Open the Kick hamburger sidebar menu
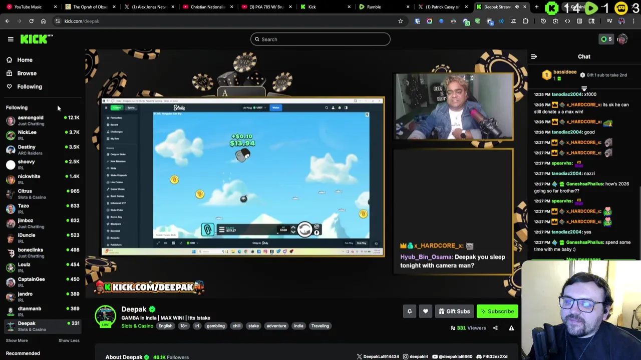The image size is (641, 360). (x=11, y=39)
